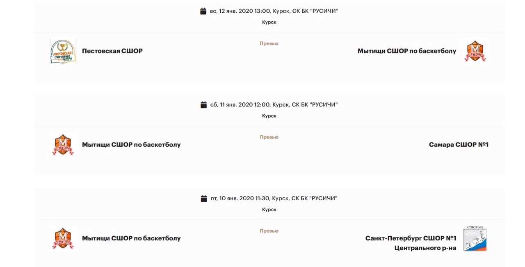Open Мытищи СШОР name in 11 янв. match

click(x=131, y=145)
